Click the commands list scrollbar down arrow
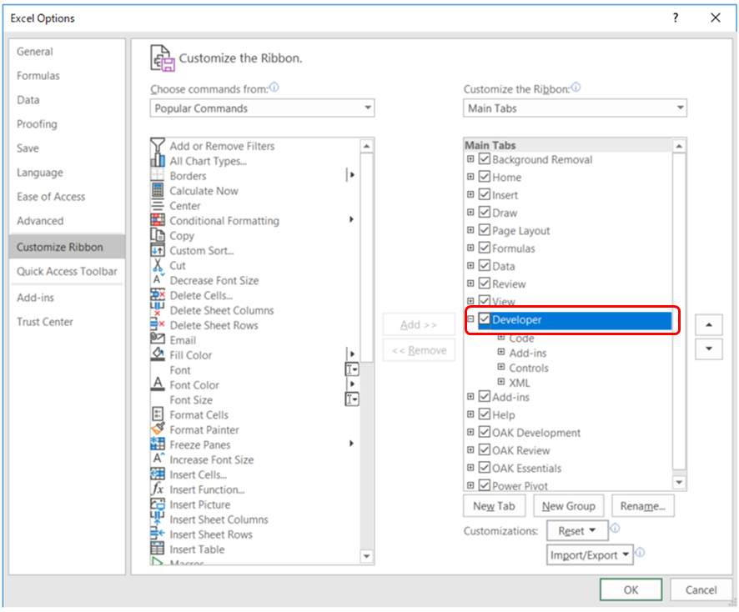 (367, 556)
